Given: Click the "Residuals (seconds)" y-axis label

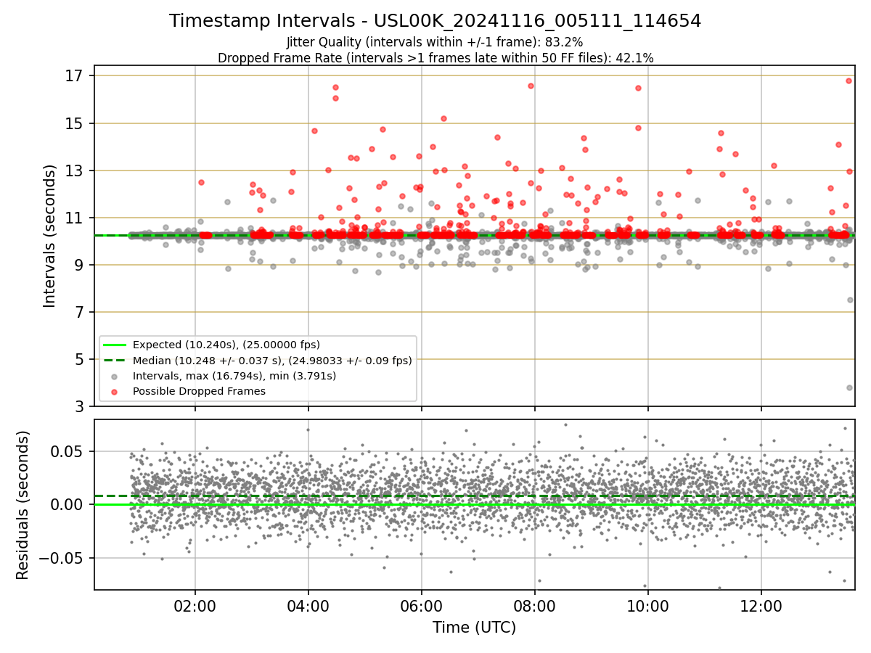Looking at the screenshot, I should click(x=23, y=505).
